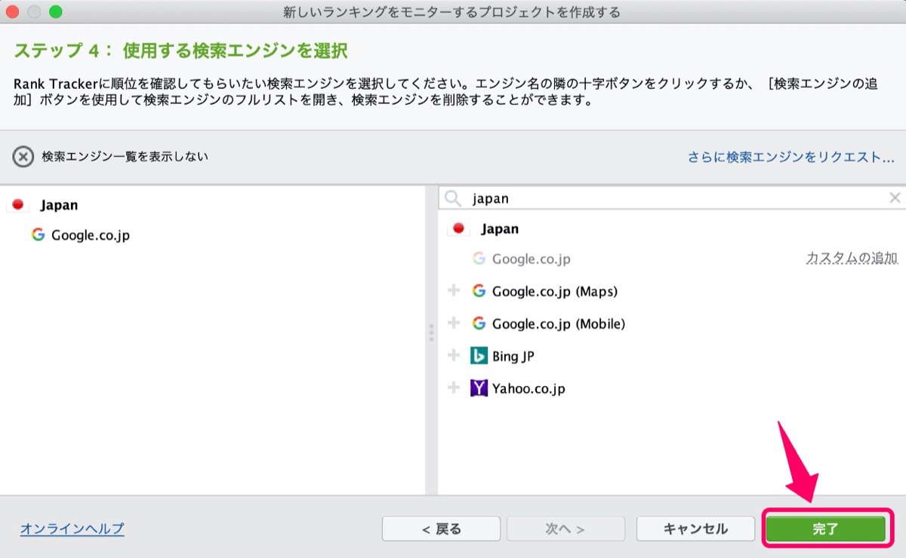Open the request more search engines link
This screenshot has width=906, height=558.
(x=790, y=158)
